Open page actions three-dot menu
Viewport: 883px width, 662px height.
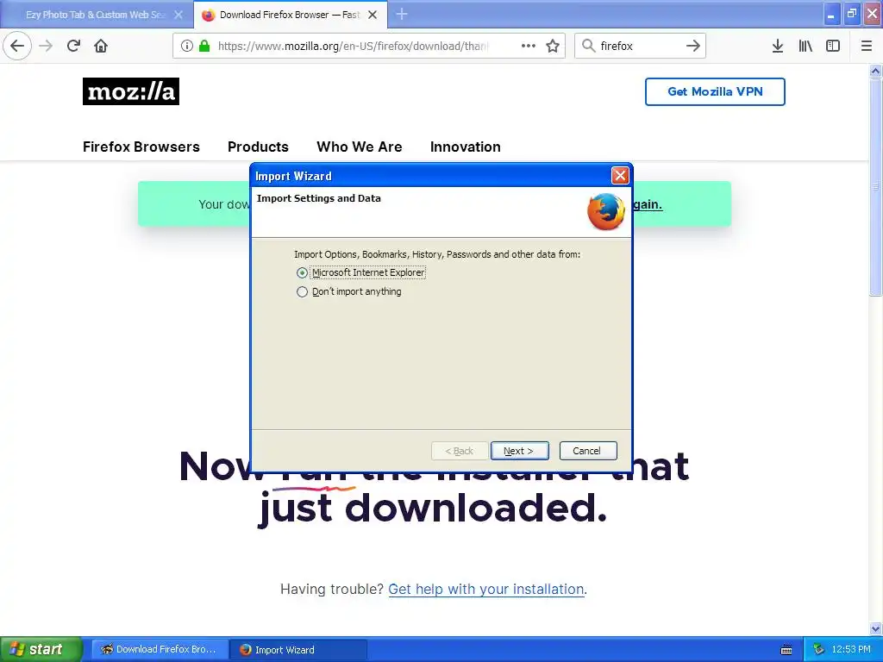point(529,46)
